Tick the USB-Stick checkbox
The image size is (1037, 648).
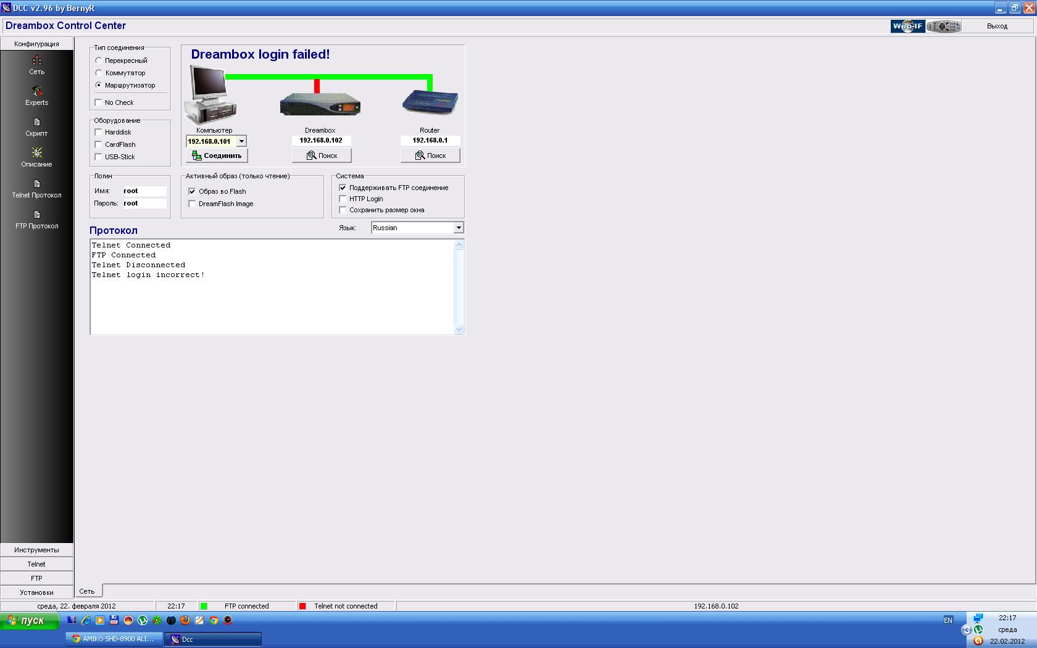click(98, 157)
